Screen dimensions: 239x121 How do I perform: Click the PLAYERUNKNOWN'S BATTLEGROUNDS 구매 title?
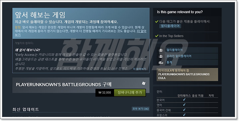pyautogui.click(x=64, y=84)
